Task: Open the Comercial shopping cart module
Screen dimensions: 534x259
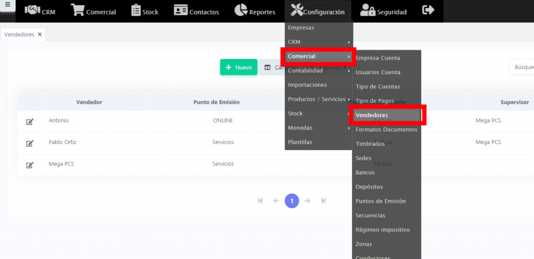Action: point(93,11)
